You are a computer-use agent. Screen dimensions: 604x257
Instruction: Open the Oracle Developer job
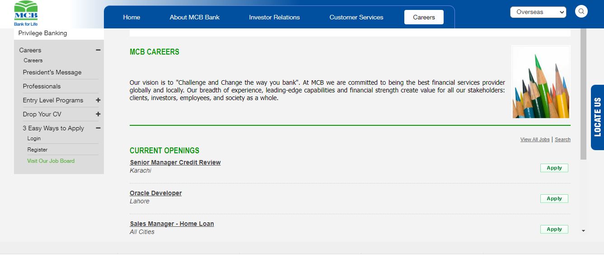[156, 193]
